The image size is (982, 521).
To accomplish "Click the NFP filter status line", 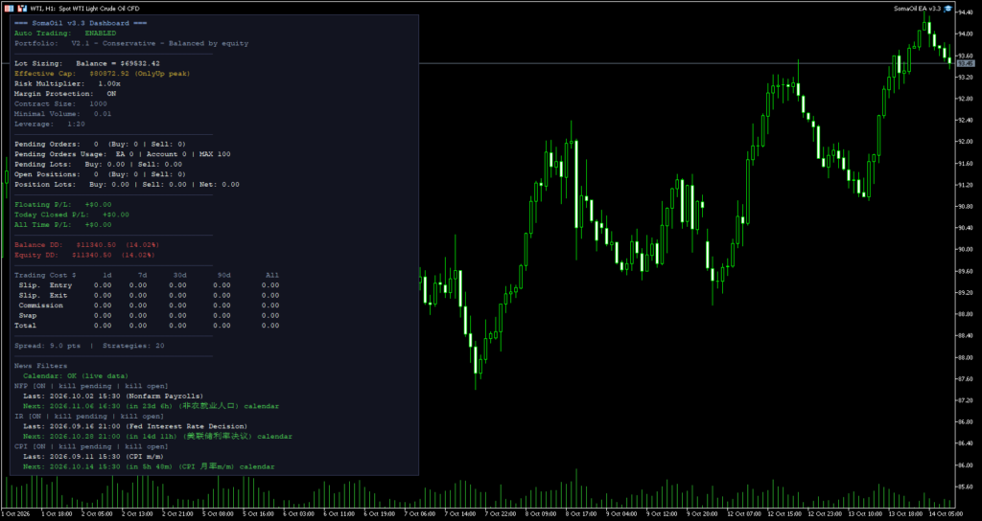I will coord(91,386).
